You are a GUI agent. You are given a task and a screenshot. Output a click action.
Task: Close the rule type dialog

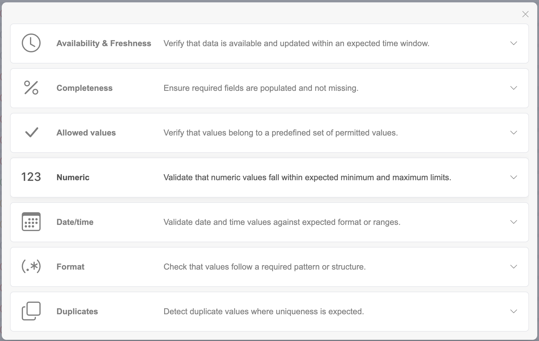pos(525,14)
